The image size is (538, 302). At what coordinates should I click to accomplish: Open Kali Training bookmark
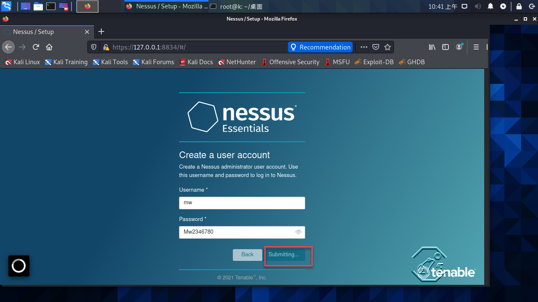click(66, 62)
